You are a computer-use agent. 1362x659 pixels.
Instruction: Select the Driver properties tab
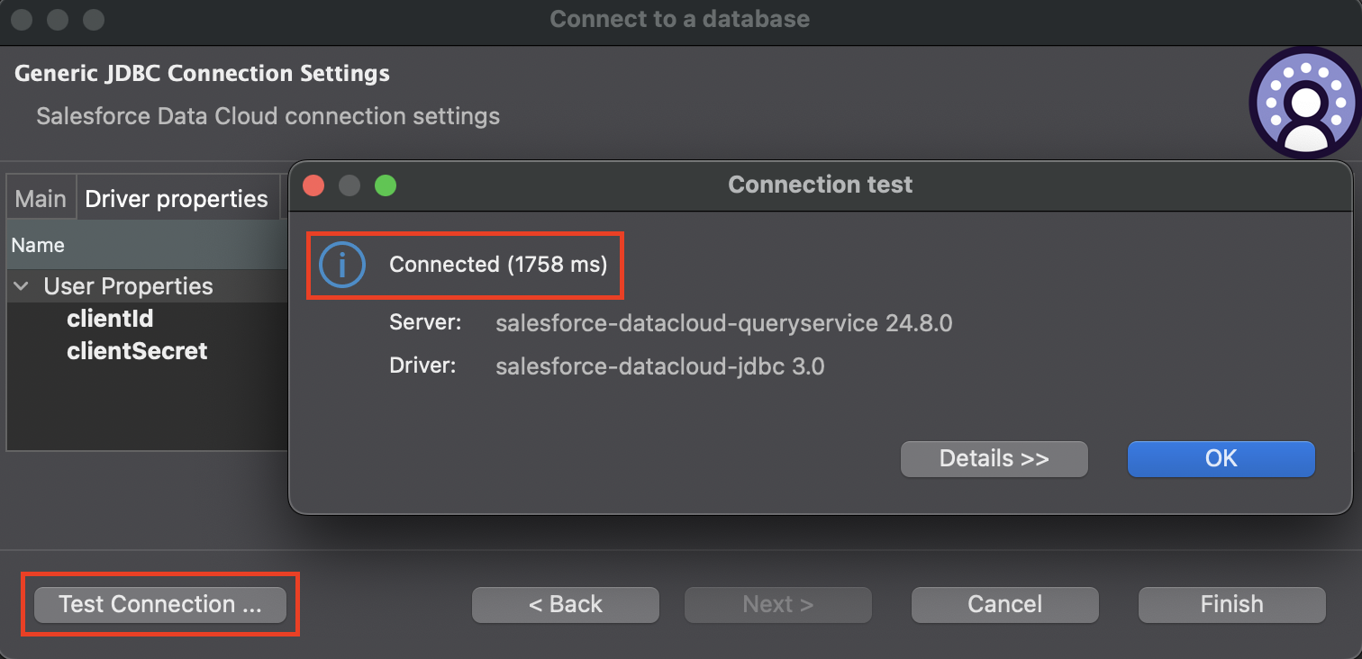pos(177,197)
